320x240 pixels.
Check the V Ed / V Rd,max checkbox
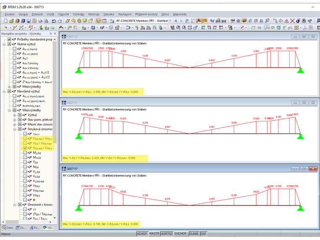pyautogui.click(x=25, y=143)
